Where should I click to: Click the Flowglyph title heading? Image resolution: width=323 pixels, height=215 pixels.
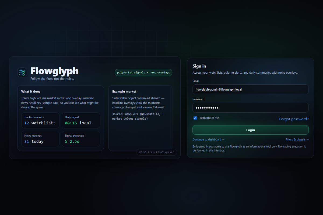click(x=54, y=71)
